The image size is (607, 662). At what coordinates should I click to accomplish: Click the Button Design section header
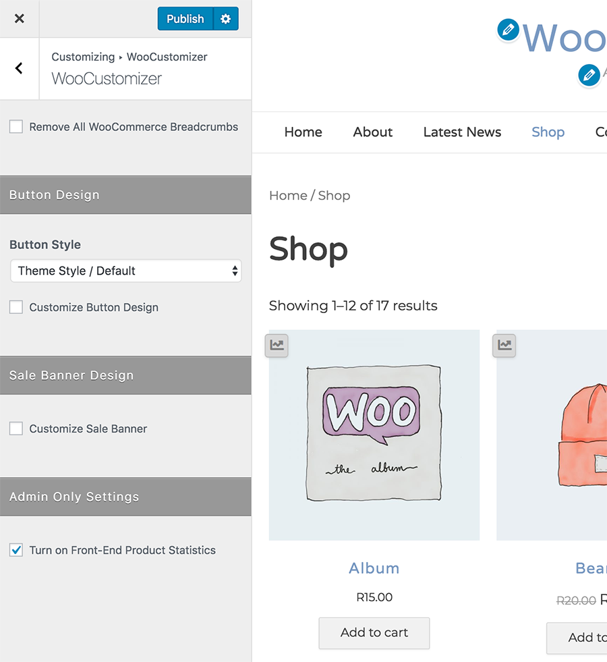[125, 195]
